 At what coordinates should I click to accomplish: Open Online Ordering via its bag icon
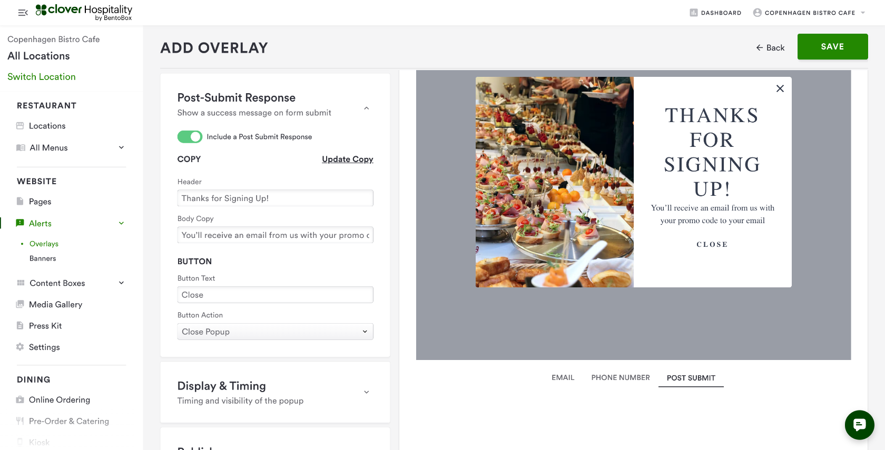(20, 399)
